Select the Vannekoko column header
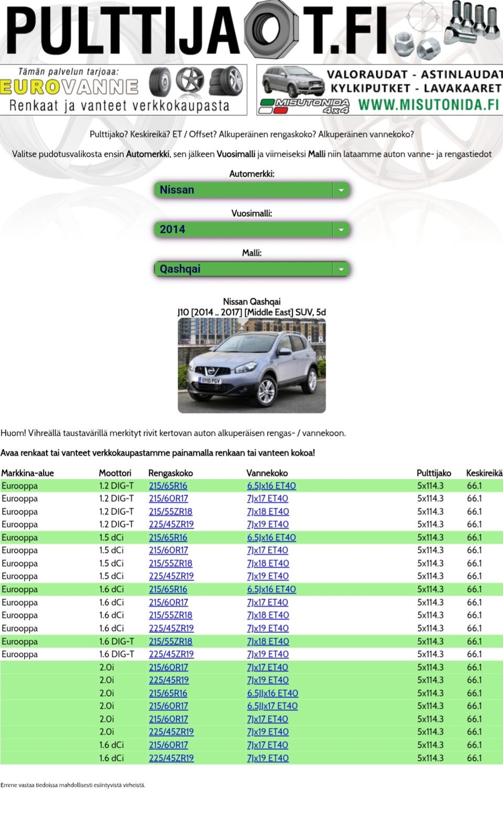The height and width of the screenshot is (832, 503). [x=267, y=473]
